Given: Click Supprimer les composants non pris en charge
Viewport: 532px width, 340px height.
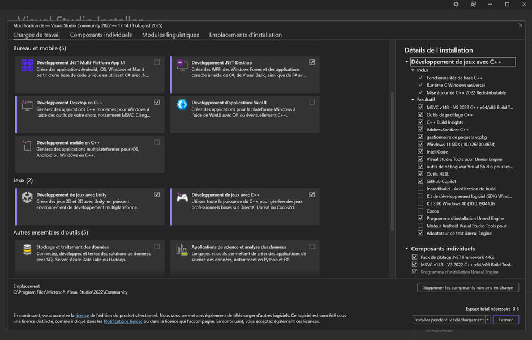Looking at the screenshot, I should 467,288.
